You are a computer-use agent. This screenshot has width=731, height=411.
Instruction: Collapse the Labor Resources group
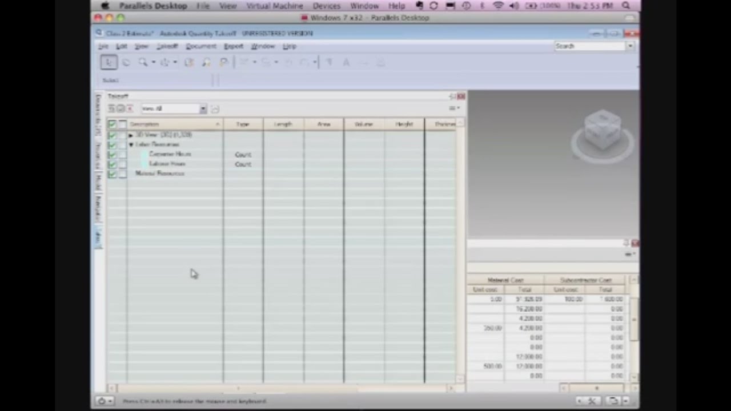tap(131, 145)
